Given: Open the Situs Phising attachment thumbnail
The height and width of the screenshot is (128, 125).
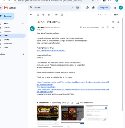Looking at the screenshot, I should (48, 113).
